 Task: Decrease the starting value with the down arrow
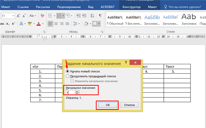pyautogui.click(x=77, y=93)
